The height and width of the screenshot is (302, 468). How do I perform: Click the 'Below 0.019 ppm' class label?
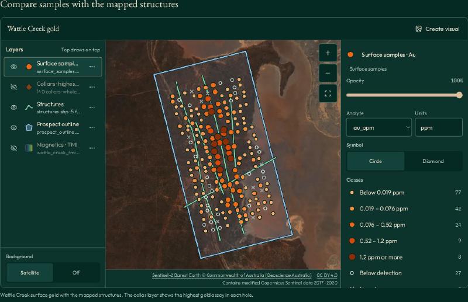tap(382, 193)
